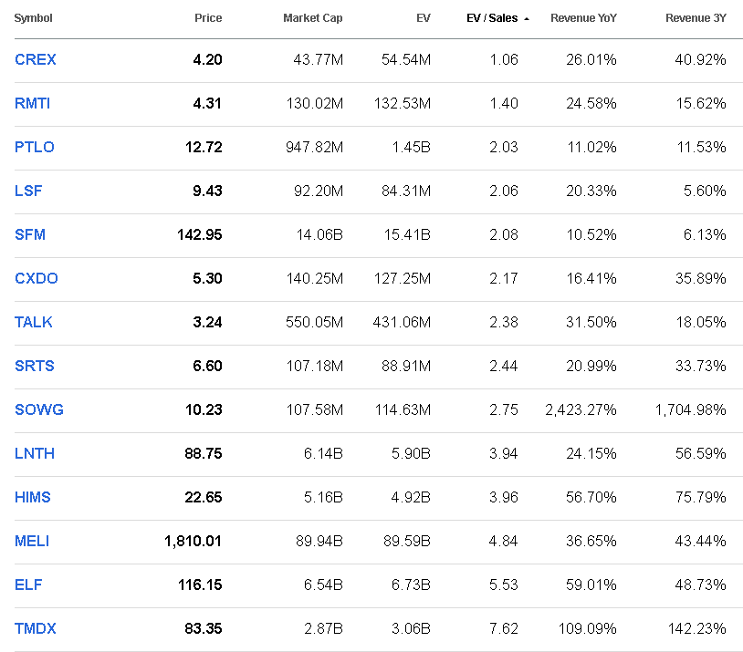Select ELF market cap 6.54B

[x=324, y=585]
